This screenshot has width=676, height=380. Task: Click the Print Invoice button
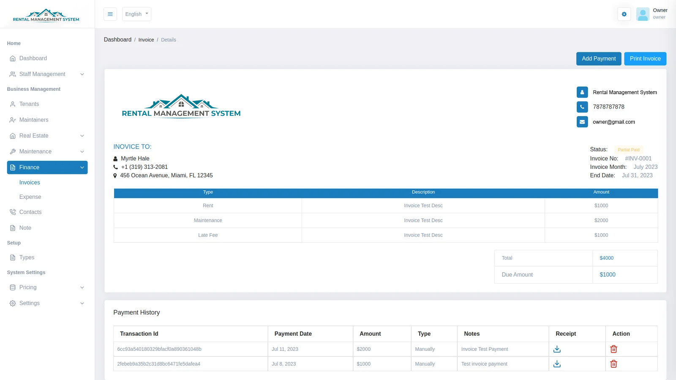point(645,59)
